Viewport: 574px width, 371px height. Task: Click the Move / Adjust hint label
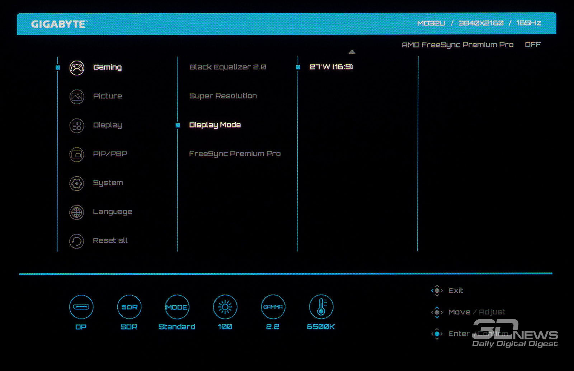477,312
